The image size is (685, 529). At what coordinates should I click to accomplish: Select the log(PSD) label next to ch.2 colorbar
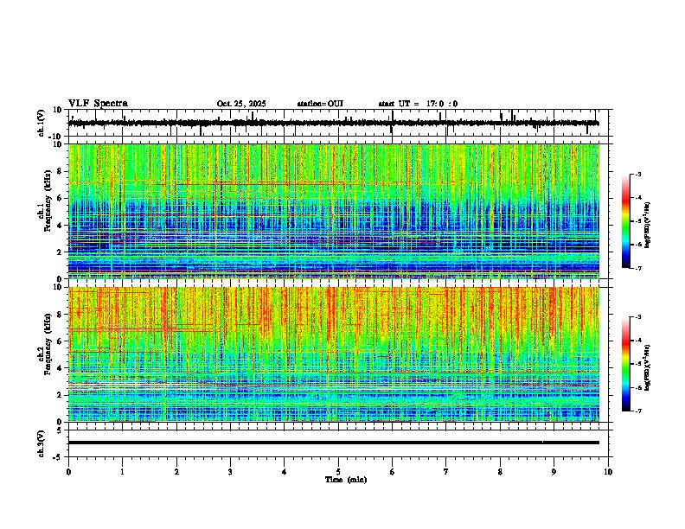(x=648, y=367)
